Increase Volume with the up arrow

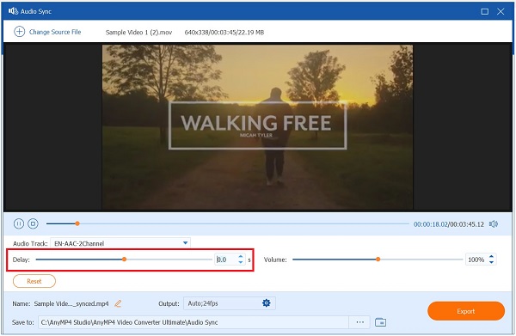point(491,257)
